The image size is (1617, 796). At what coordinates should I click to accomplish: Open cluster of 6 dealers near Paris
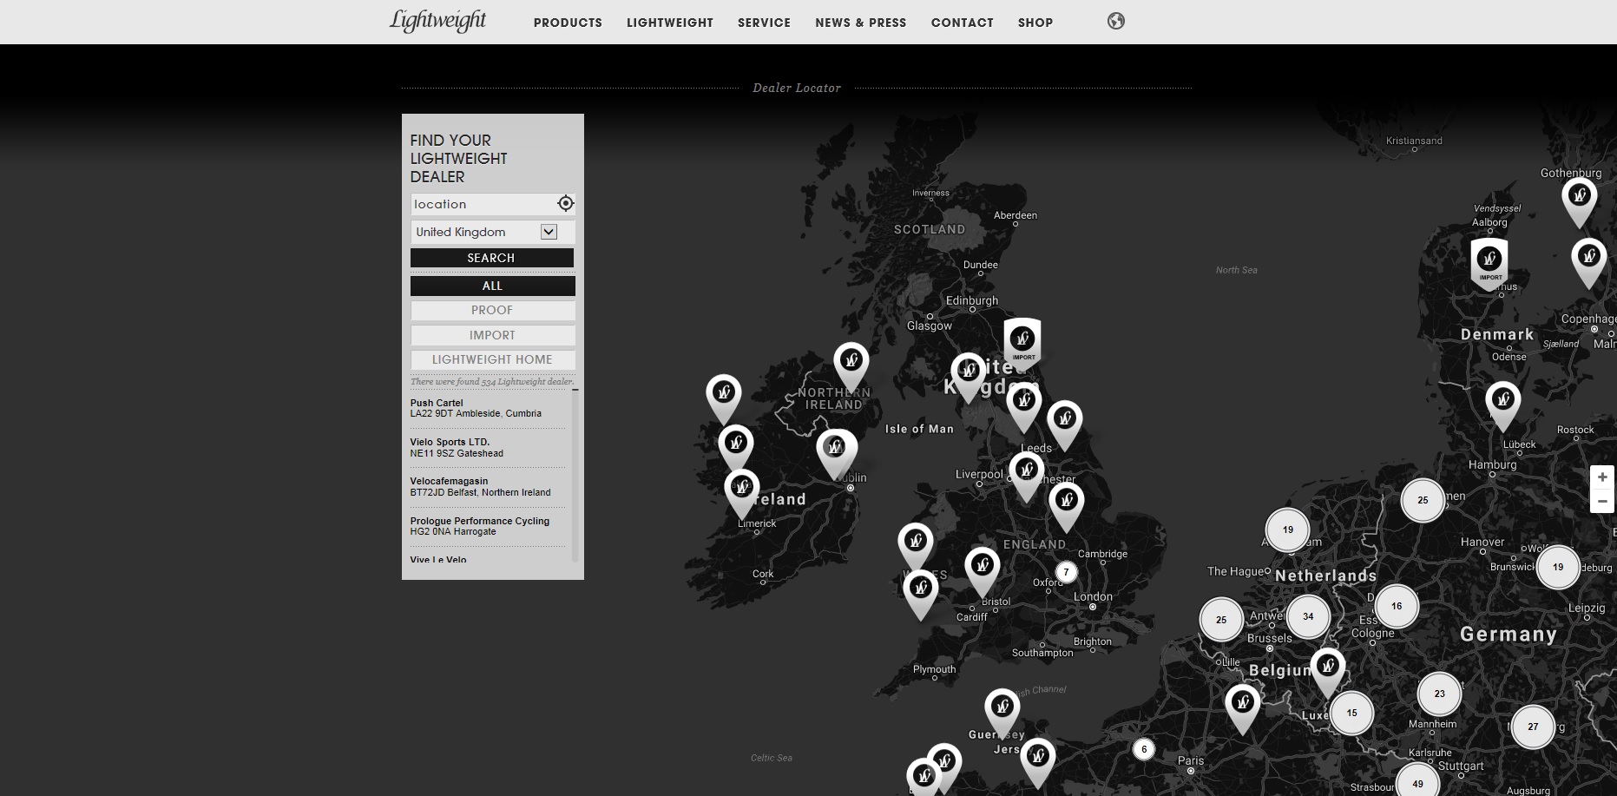point(1144,749)
